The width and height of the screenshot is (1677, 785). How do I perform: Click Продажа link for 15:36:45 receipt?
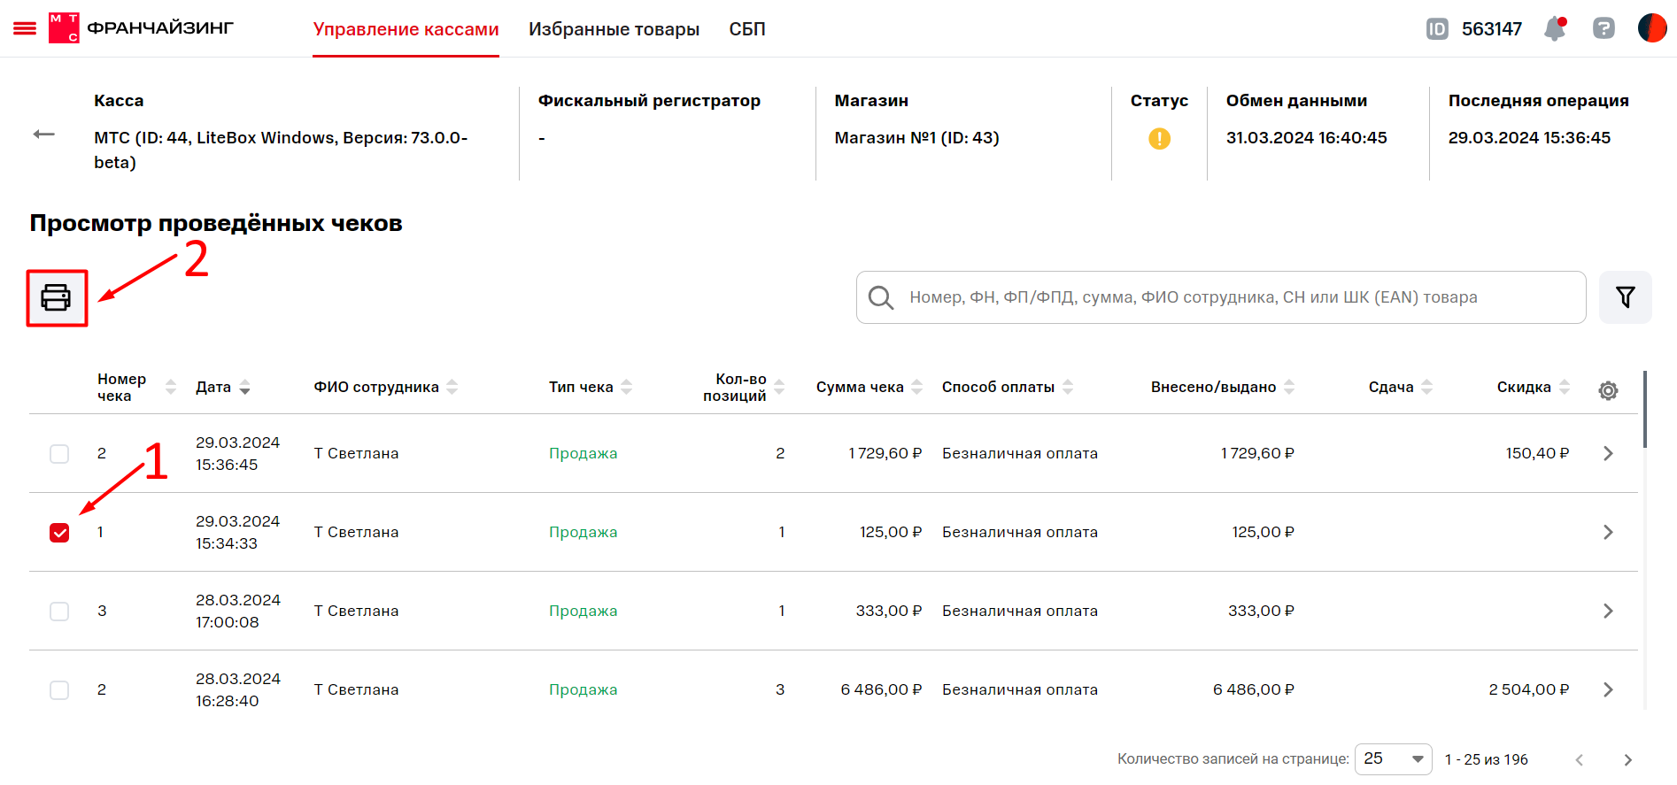(x=583, y=453)
